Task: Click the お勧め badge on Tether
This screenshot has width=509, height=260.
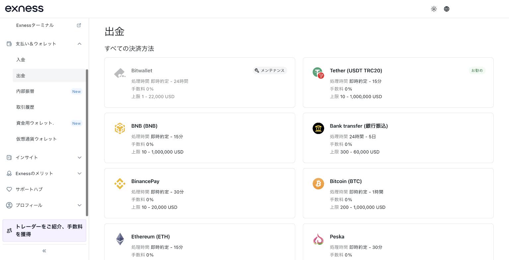Action: pyautogui.click(x=477, y=70)
